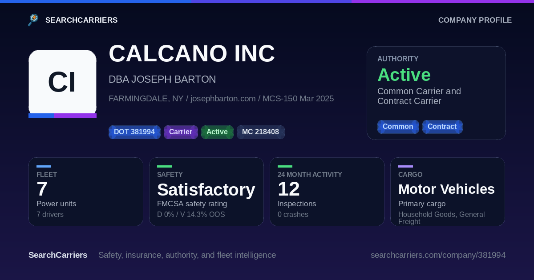Click the inspections count 12
Viewport: 534px width, 280px height.
[x=289, y=189]
